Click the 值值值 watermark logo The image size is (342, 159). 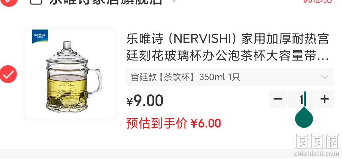[x=317, y=141]
